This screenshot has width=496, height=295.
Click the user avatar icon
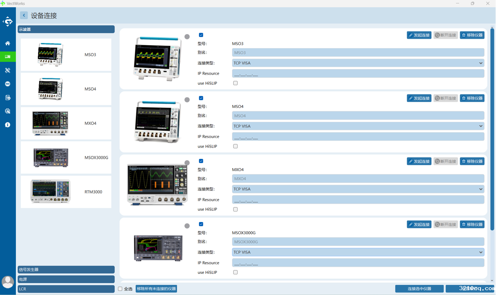click(8, 282)
